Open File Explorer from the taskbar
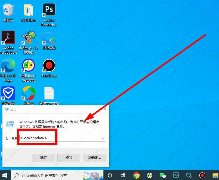219x180 pixels. pyautogui.click(x=215, y=175)
